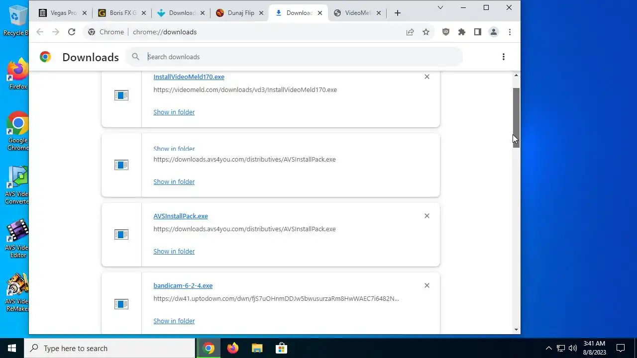
Task: Close the Dunaj Flip tab
Action: [x=261, y=13]
